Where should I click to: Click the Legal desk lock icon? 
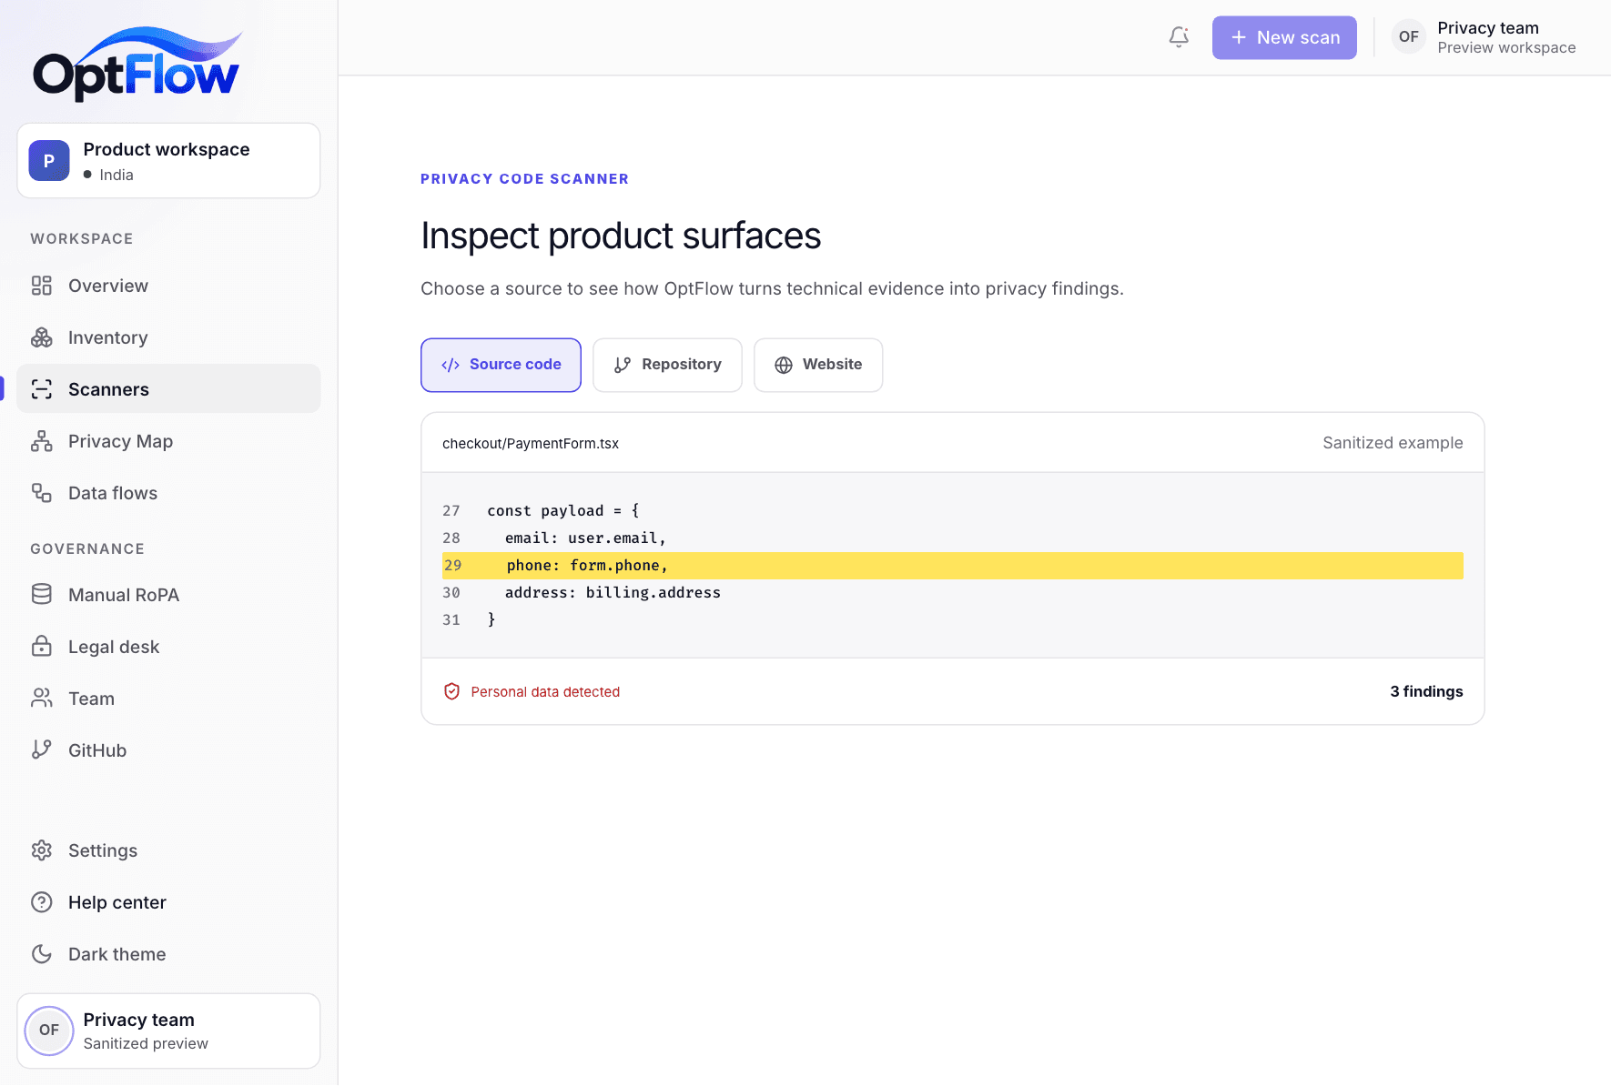[42, 647]
